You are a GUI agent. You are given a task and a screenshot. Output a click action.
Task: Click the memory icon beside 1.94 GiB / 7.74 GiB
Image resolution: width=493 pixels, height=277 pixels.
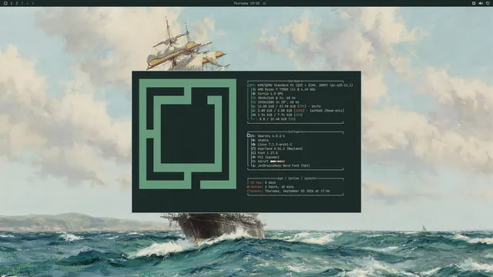tap(254, 115)
